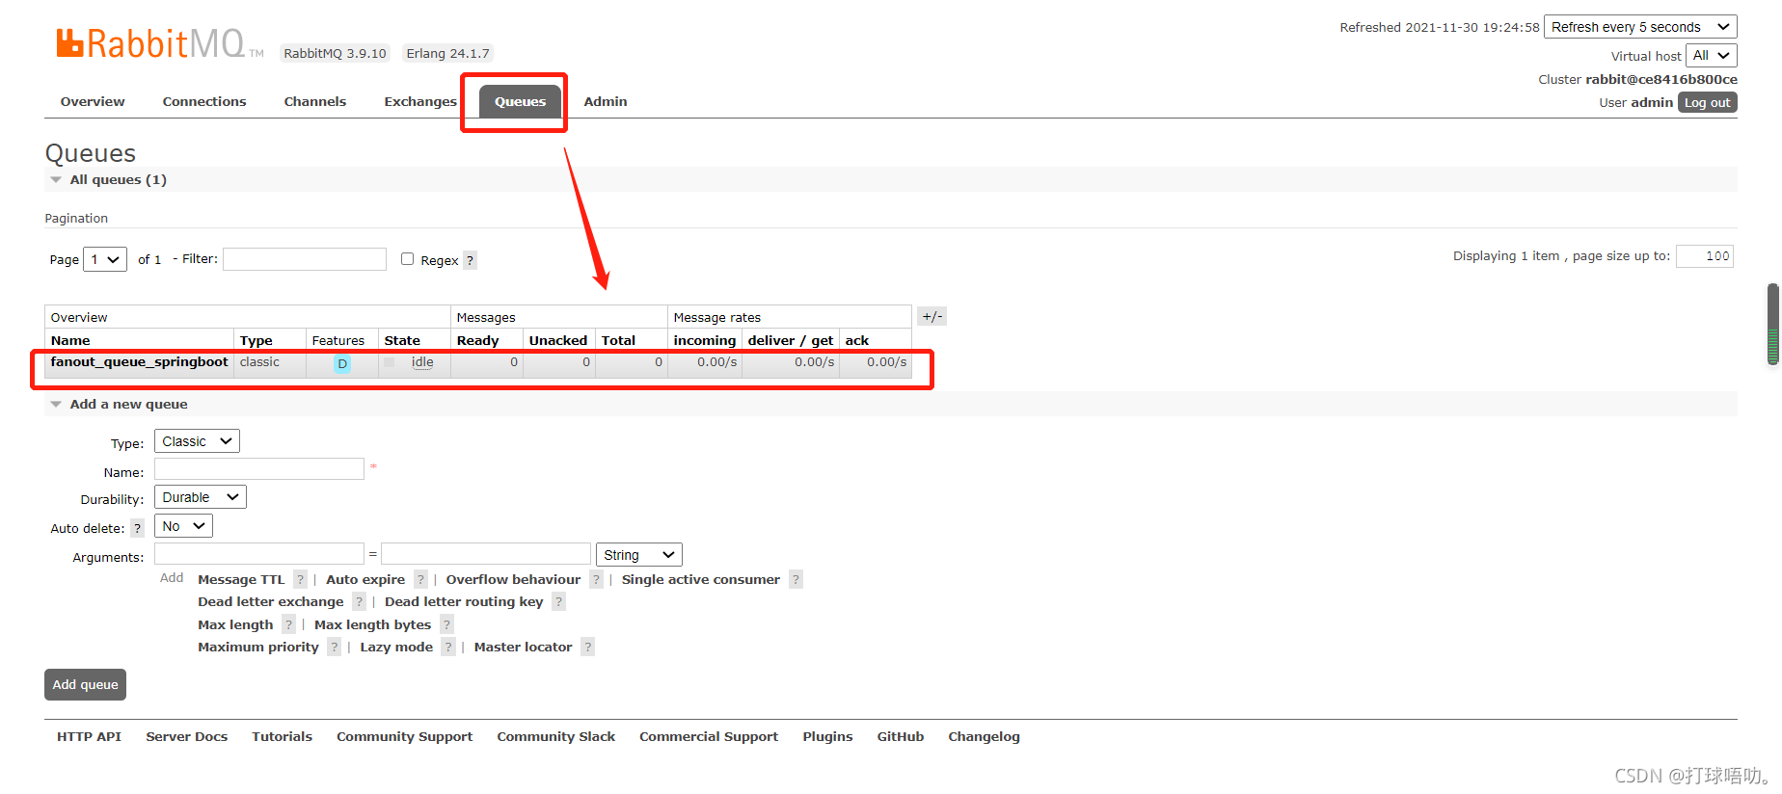
Task: Open the fanout_queue_springboot queue
Action: [x=139, y=362]
